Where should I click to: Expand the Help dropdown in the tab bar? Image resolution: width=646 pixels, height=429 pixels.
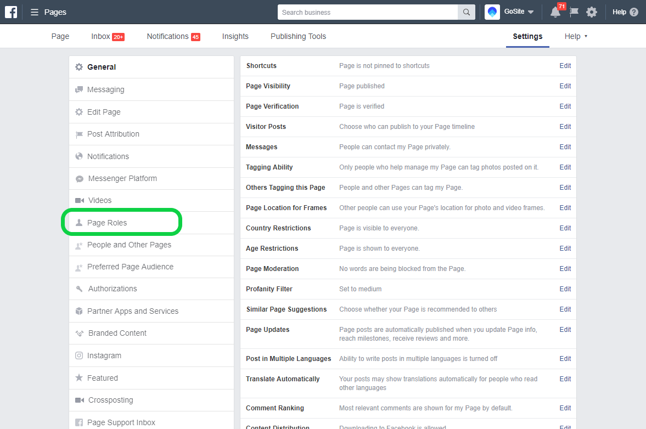[x=576, y=36]
